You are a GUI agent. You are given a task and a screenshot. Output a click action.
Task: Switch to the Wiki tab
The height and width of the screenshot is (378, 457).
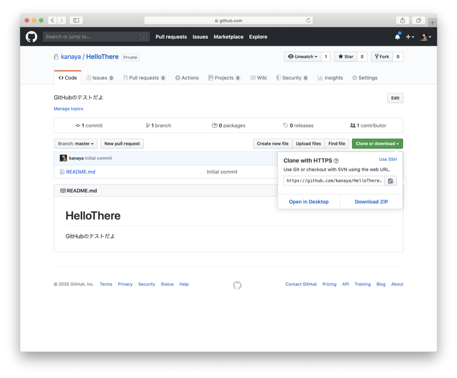tap(258, 78)
